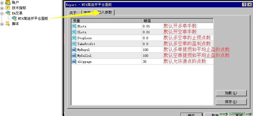
Task: Click the dialog help question-mark button
Action: (x=244, y=5)
